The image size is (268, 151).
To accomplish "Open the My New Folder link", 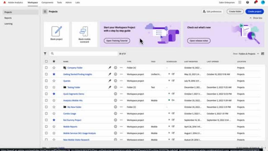I will [x=74, y=107].
